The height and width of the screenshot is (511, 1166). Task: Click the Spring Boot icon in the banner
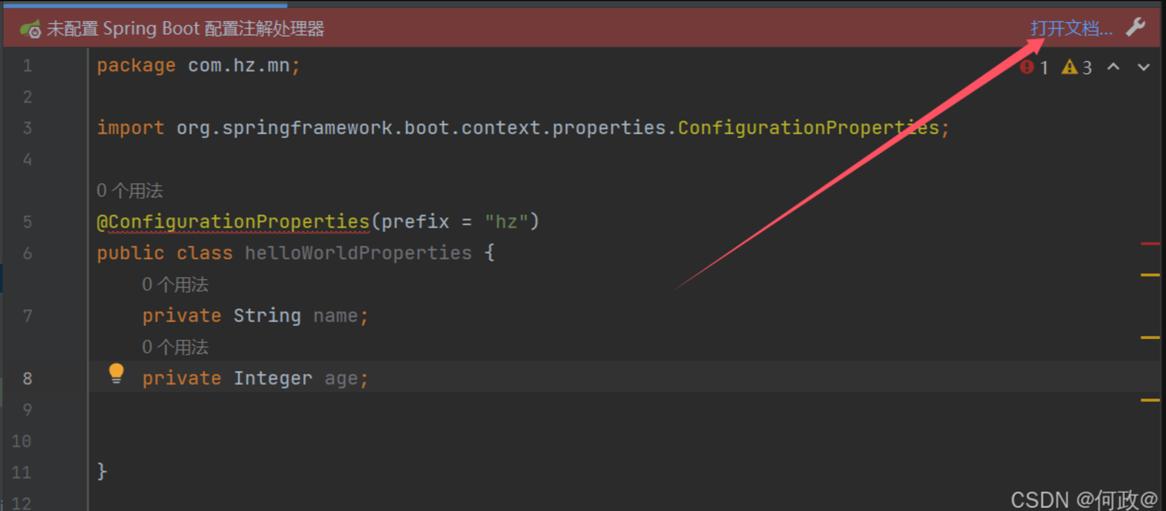click(30, 29)
